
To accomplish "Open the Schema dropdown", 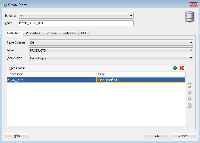I will coord(131,16).
